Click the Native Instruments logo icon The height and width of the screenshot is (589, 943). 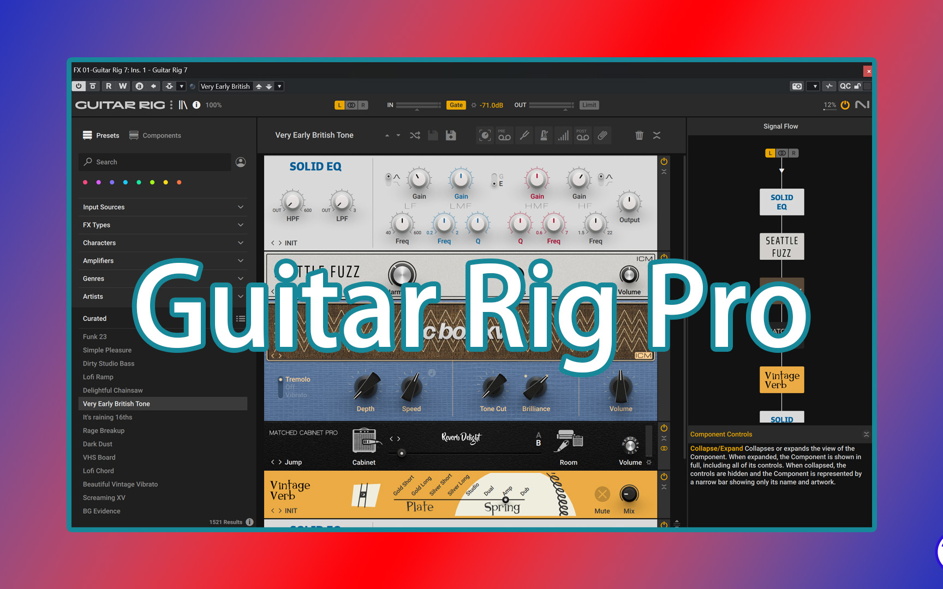[862, 105]
